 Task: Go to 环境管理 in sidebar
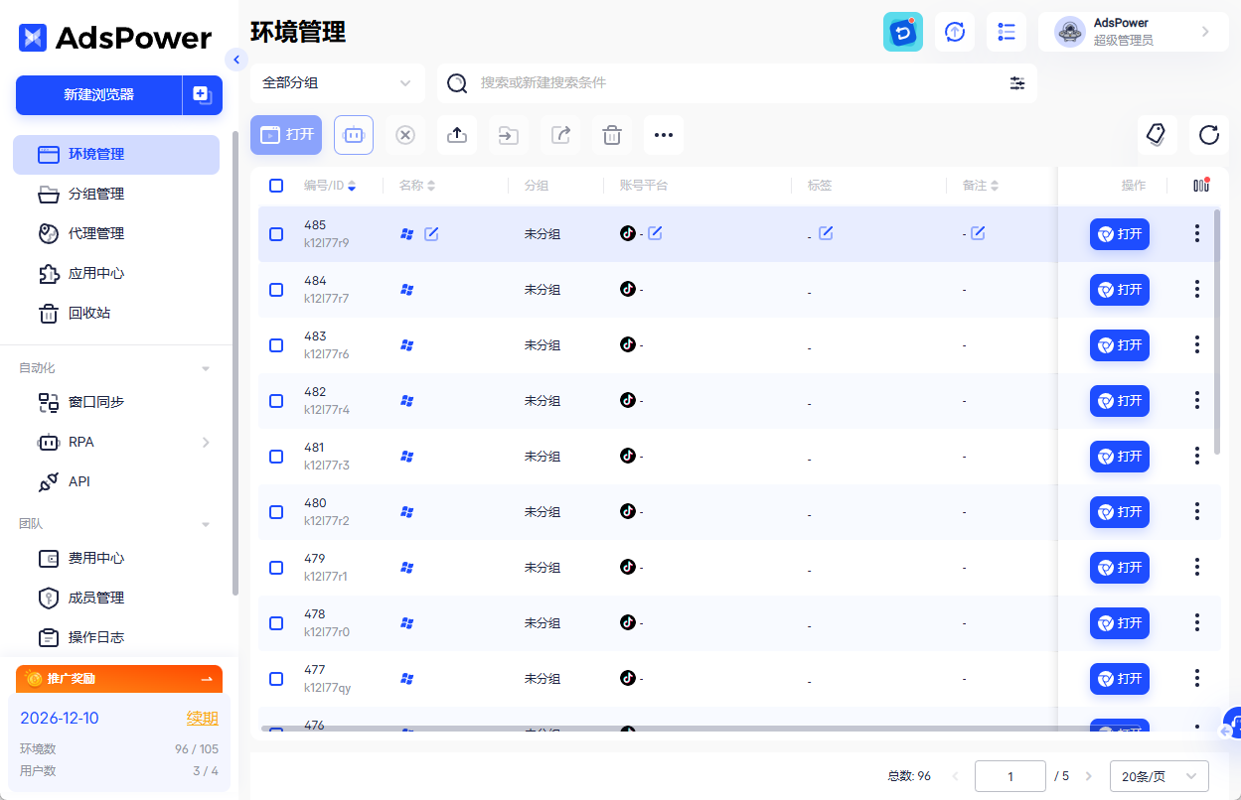pyautogui.click(x=116, y=155)
